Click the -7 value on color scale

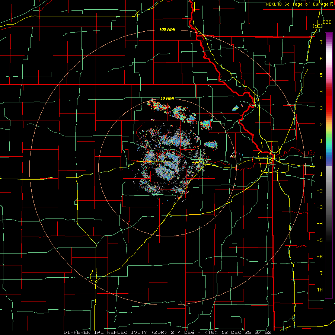pyautogui.click(x=320, y=273)
